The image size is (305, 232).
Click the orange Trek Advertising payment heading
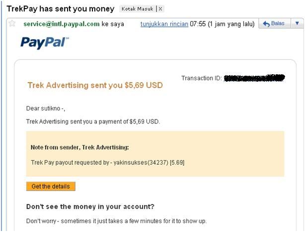[94, 86]
